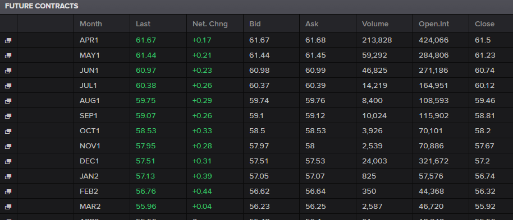Open the popup icon for FEB2 row
513x220 pixels.
pyautogui.click(x=8, y=191)
